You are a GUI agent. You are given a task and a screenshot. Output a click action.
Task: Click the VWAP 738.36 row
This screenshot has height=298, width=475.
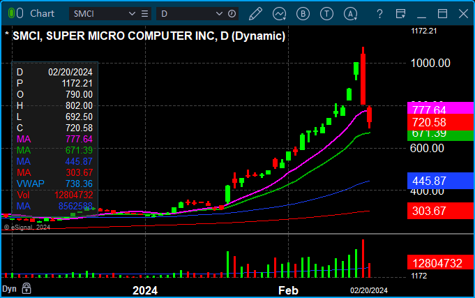pyautogui.click(x=54, y=184)
